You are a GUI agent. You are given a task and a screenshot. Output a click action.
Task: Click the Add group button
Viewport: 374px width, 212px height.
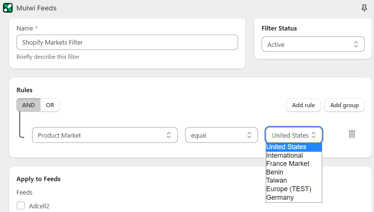(x=345, y=105)
